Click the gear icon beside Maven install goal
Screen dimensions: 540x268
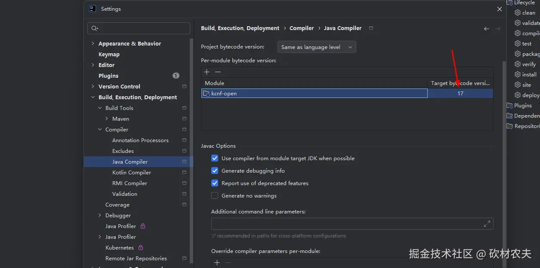pyautogui.click(x=518, y=75)
